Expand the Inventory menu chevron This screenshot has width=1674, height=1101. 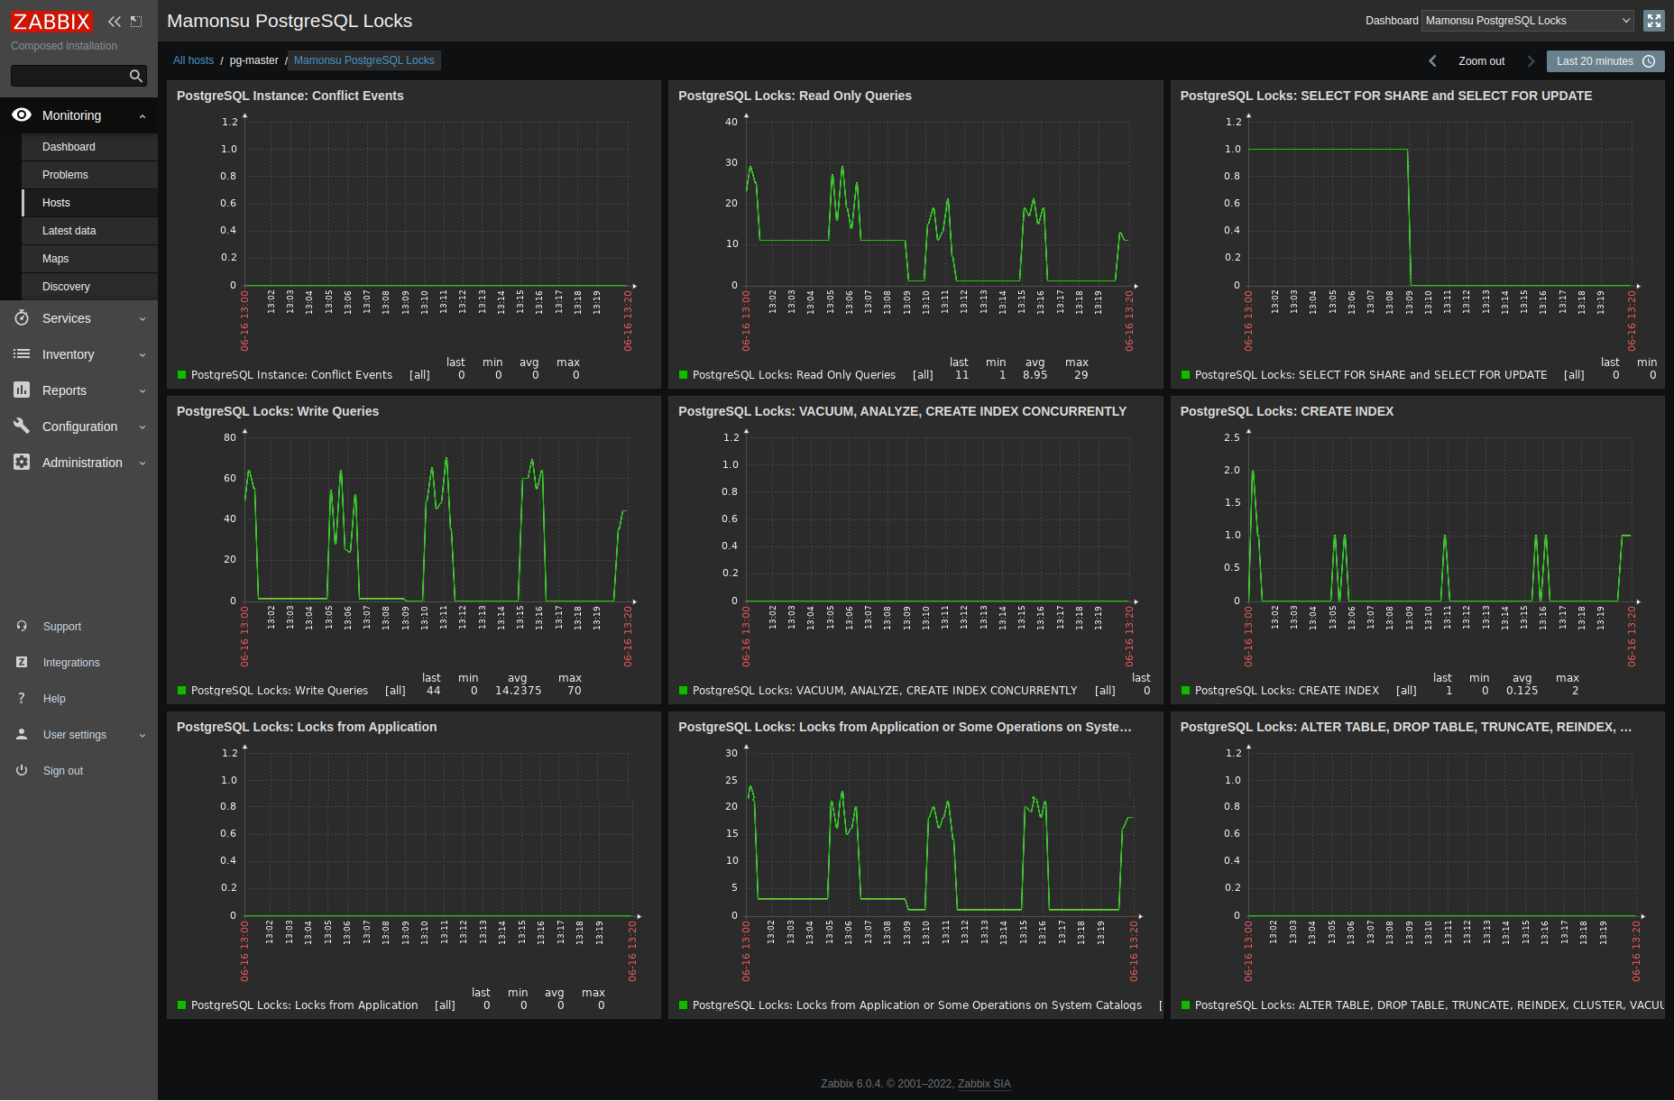tap(143, 355)
